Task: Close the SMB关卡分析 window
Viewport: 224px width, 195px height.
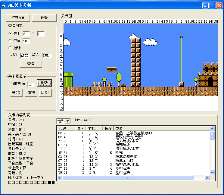Action: [x=219, y=5]
